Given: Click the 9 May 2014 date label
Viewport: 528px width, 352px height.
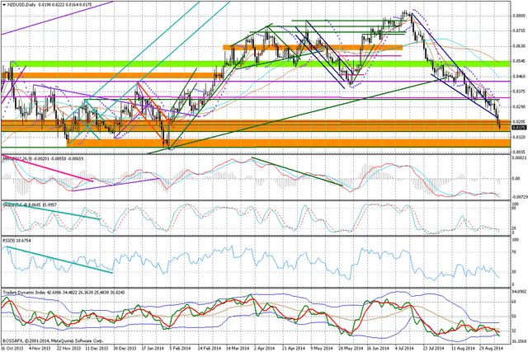Looking at the screenshot, I should (319, 349).
